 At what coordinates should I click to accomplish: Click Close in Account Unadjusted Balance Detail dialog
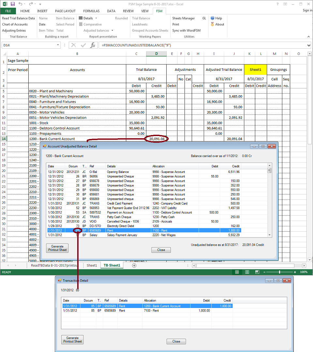click(x=161, y=250)
